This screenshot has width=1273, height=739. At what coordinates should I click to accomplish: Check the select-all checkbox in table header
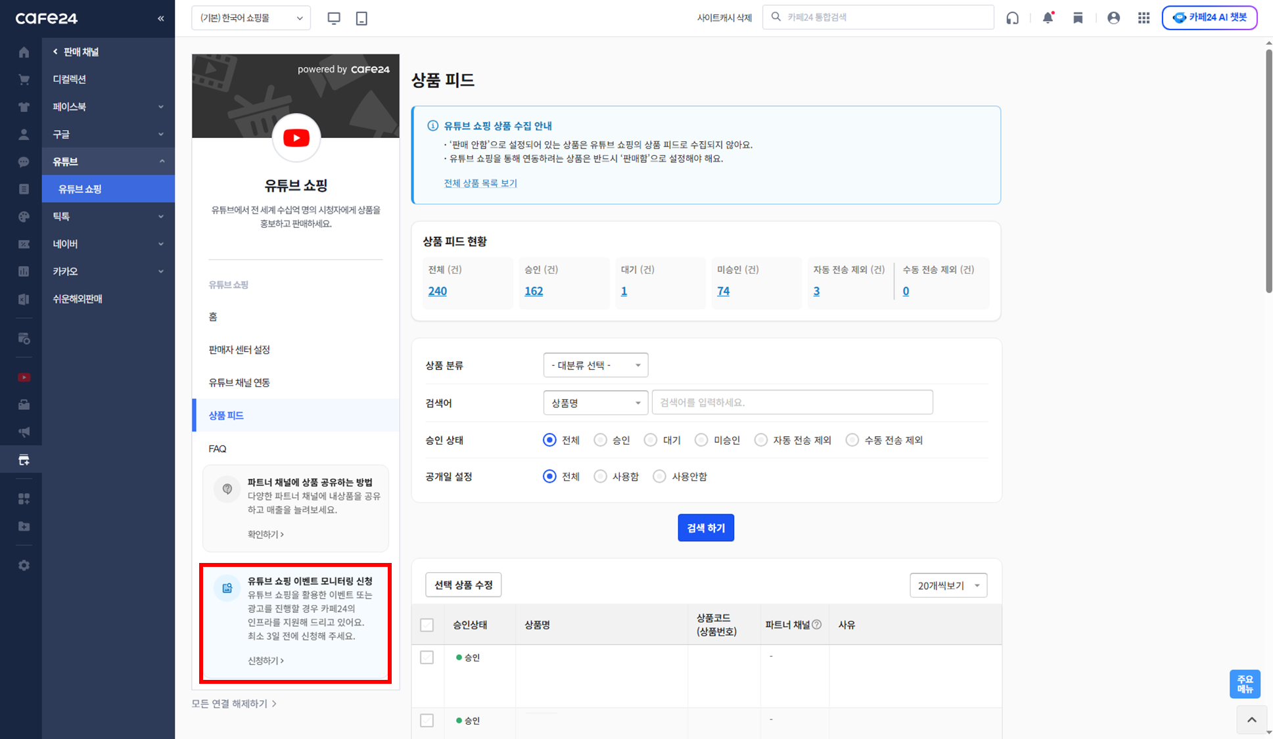[427, 625]
